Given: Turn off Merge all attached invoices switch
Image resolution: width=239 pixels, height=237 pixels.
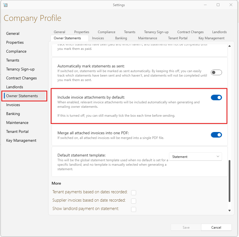Looking at the screenshot, I should coord(216,135).
